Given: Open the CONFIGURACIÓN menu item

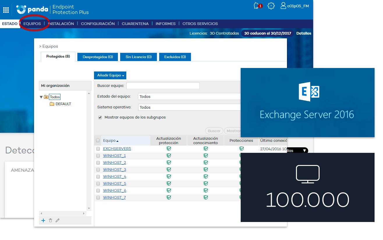Looking at the screenshot, I should [98, 24].
